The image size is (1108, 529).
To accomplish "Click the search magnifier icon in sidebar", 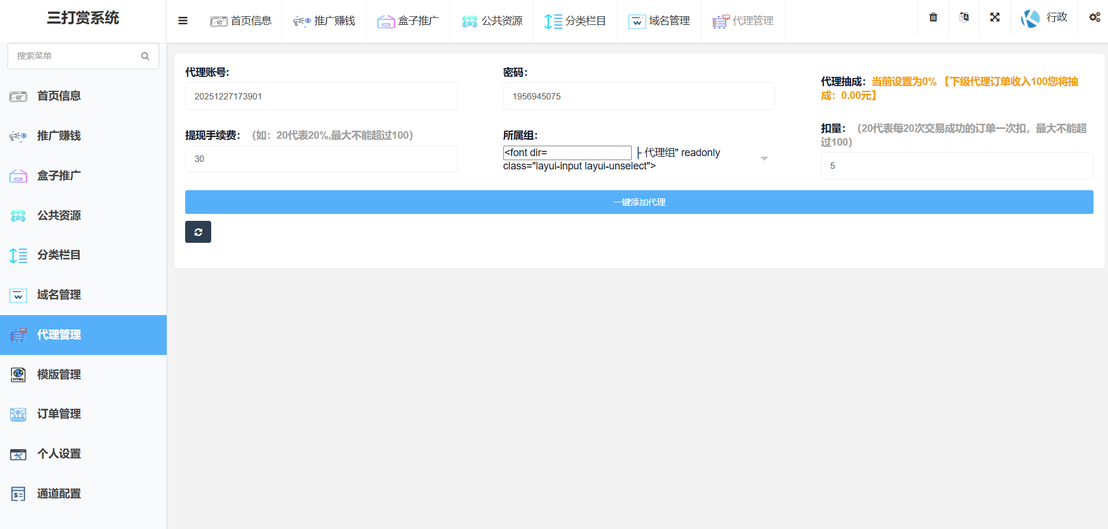I will [x=145, y=56].
